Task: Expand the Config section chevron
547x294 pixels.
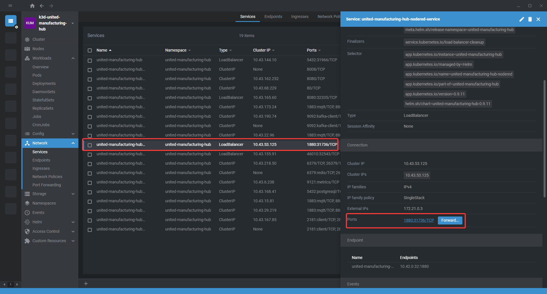Action: coord(73,134)
